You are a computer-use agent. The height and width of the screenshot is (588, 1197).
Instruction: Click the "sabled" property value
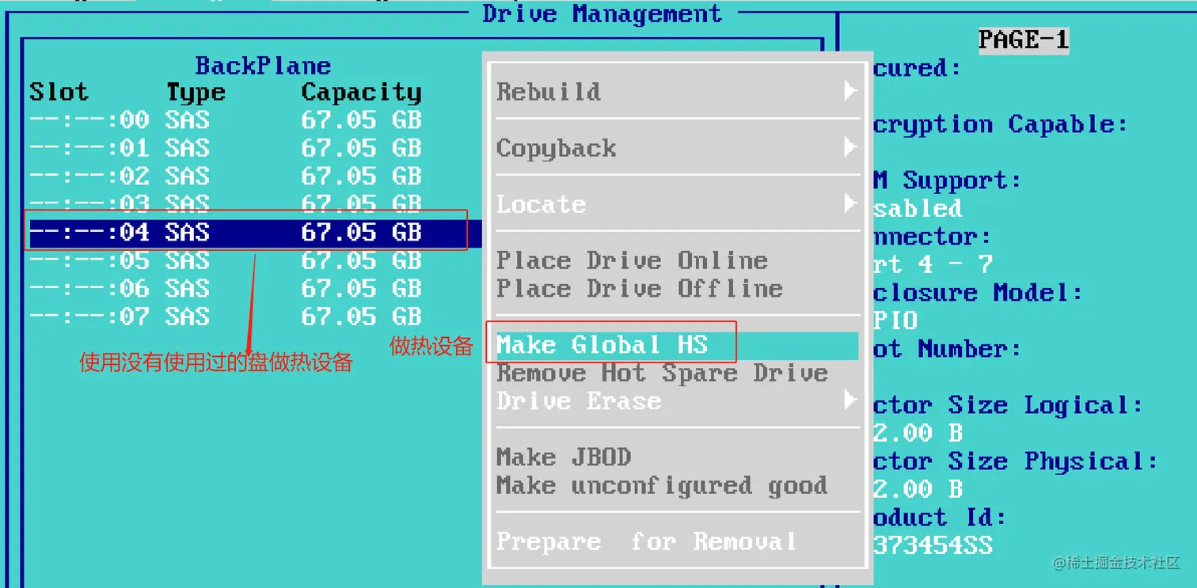pos(918,208)
